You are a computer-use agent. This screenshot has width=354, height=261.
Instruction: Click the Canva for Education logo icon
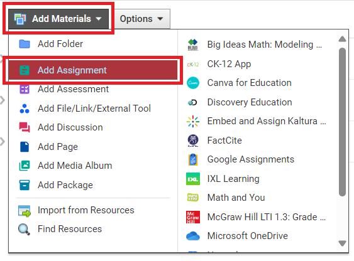(193, 83)
